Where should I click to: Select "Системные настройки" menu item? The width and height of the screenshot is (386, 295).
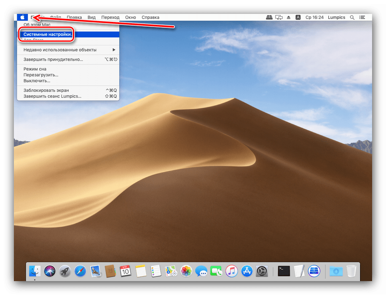(x=48, y=34)
